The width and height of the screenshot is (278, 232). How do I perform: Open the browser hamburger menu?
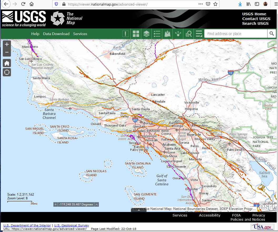[x=275, y=4]
